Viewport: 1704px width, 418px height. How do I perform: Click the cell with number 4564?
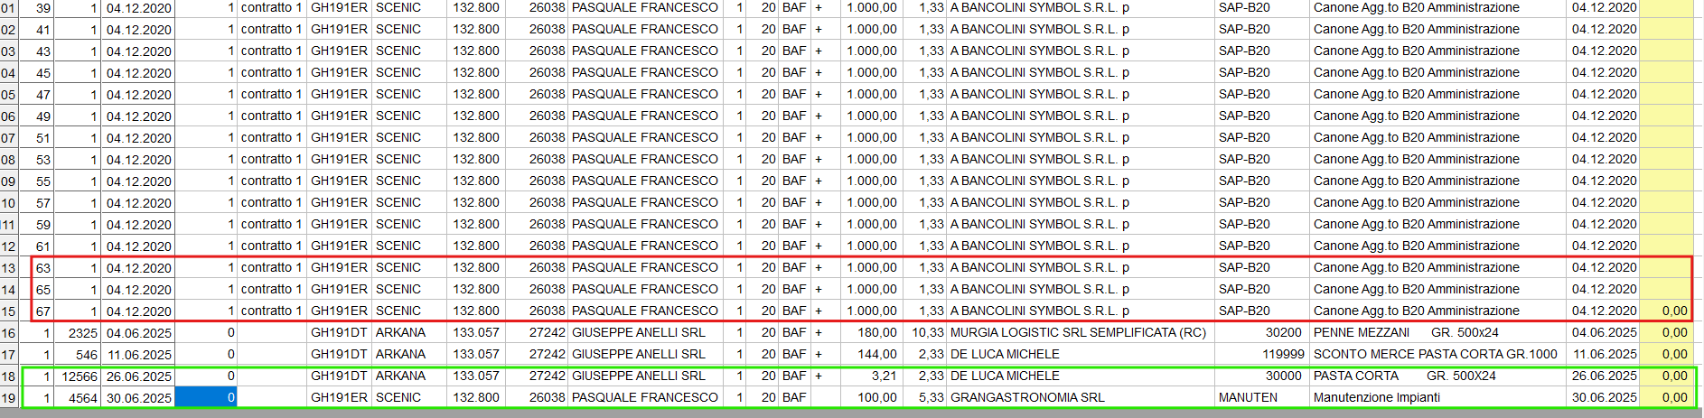click(78, 397)
